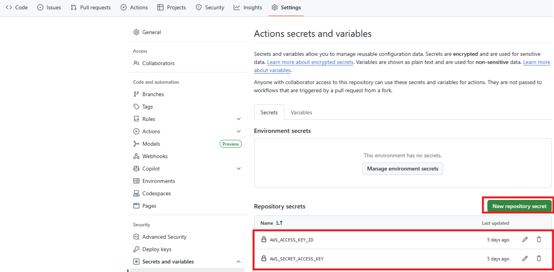Viewport: 554px width, 272px height.
Task: Click Manage environment secrets button
Action: pos(402,169)
